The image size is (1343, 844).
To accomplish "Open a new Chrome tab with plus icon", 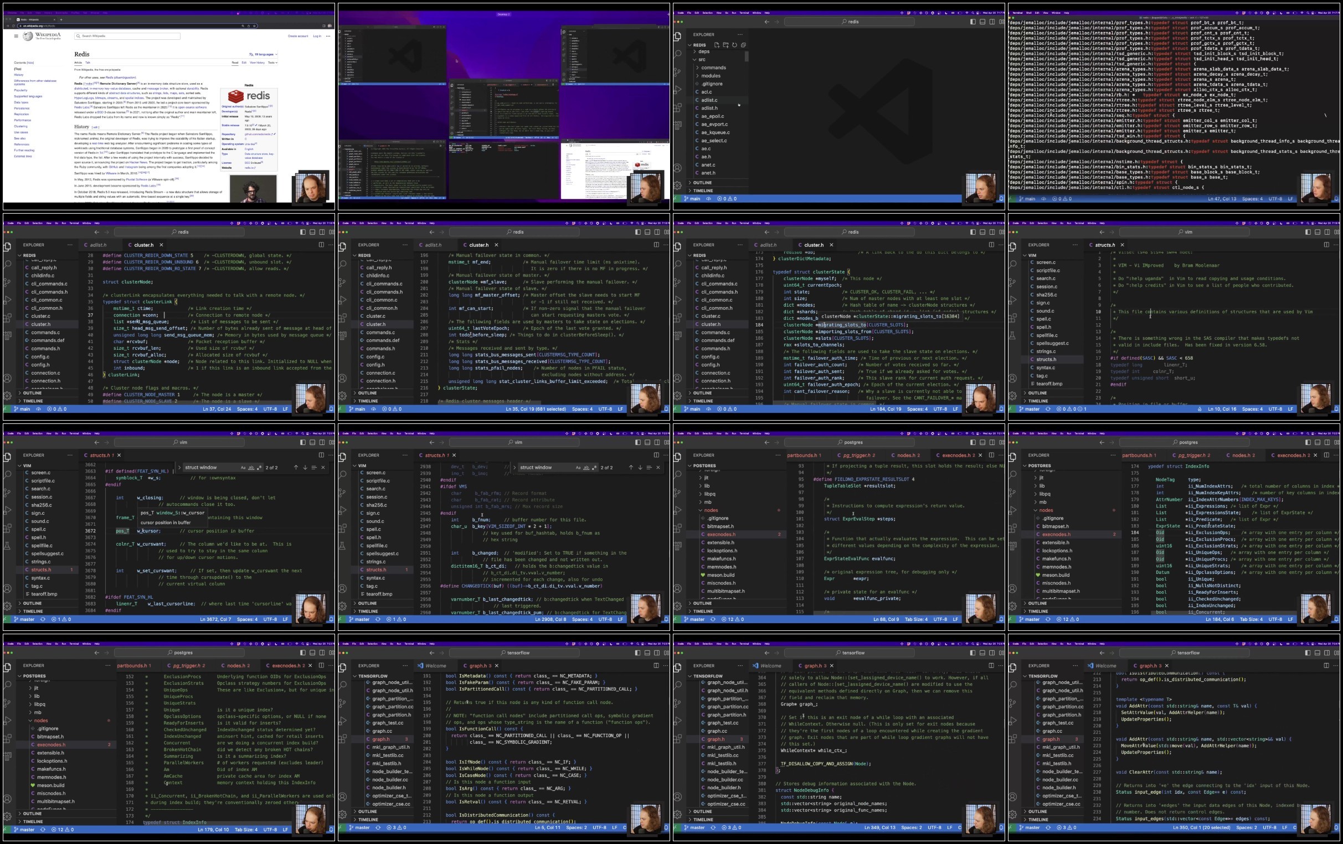I will pyautogui.click(x=62, y=19).
